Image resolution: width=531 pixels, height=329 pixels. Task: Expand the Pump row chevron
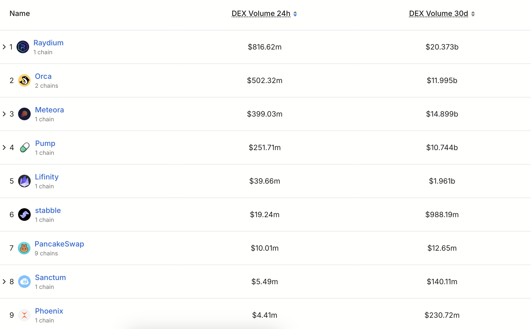pos(4,147)
